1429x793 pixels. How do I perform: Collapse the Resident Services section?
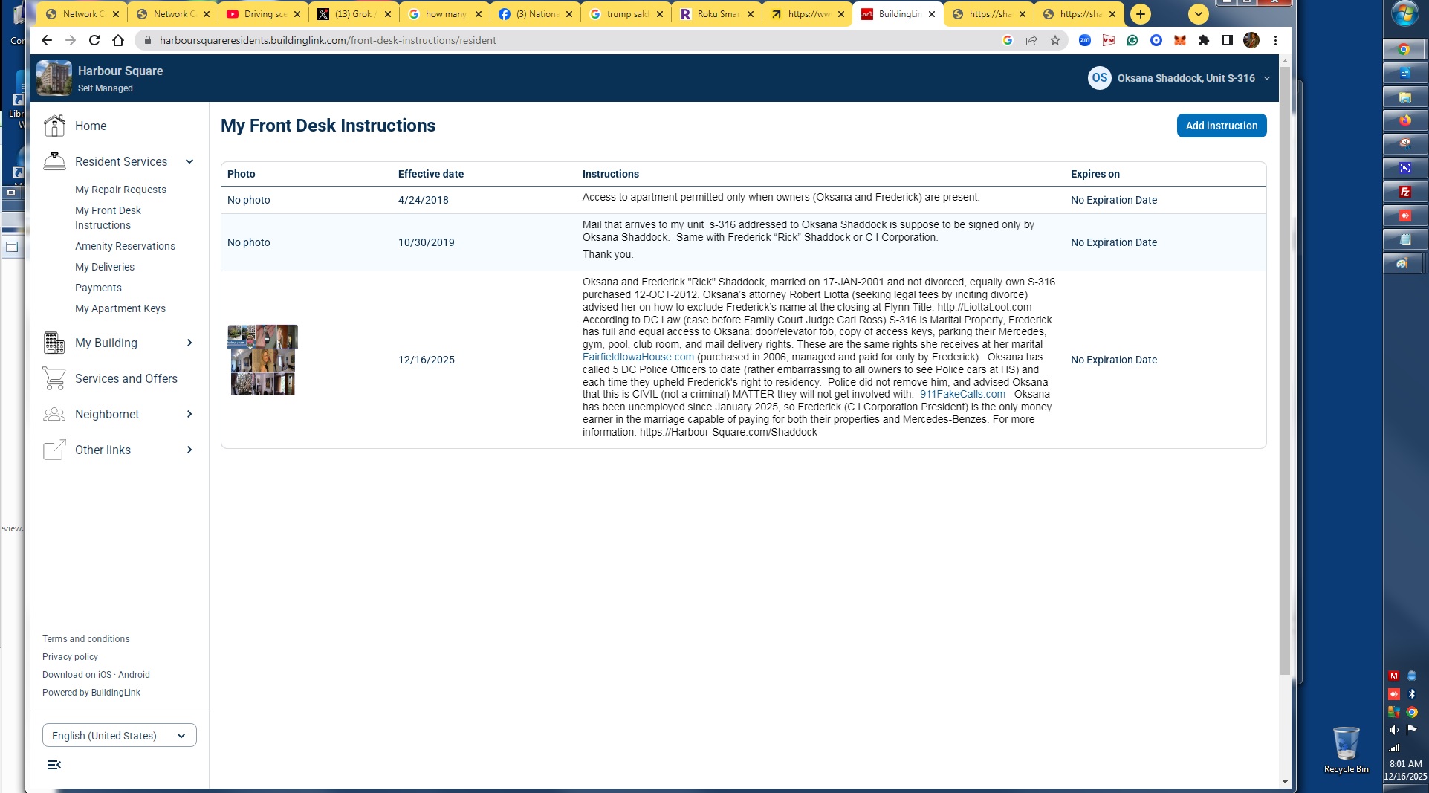click(x=189, y=161)
